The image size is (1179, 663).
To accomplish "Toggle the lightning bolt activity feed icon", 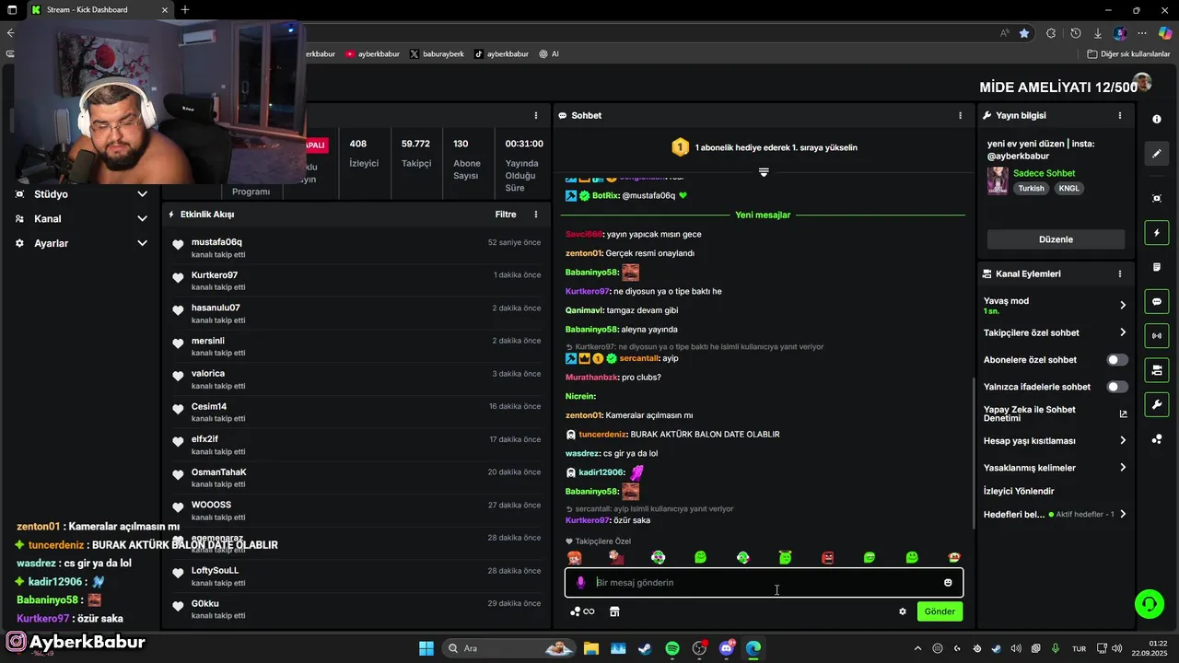I will click(x=1157, y=233).
